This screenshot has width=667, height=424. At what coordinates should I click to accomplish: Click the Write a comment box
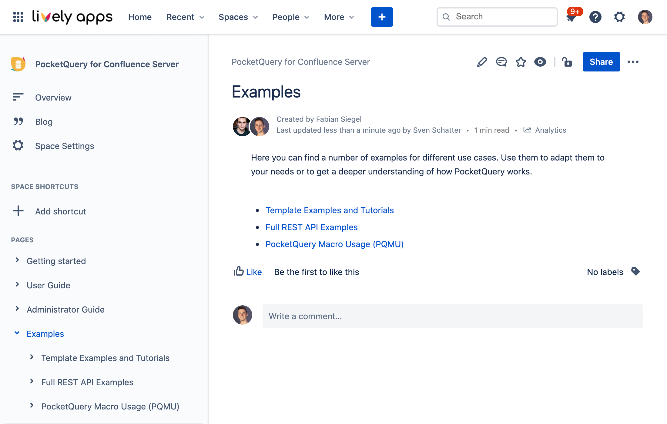click(452, 316)
